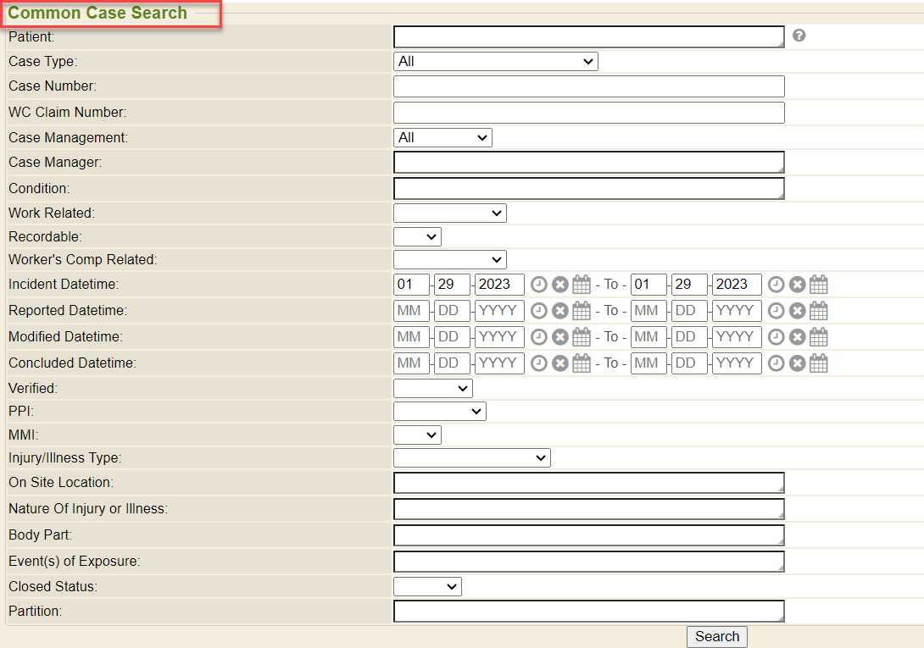This screenshot has width=924, height=648.
Task: Open calendar picker for Incident Datetime end
Action: click(818, 285)
